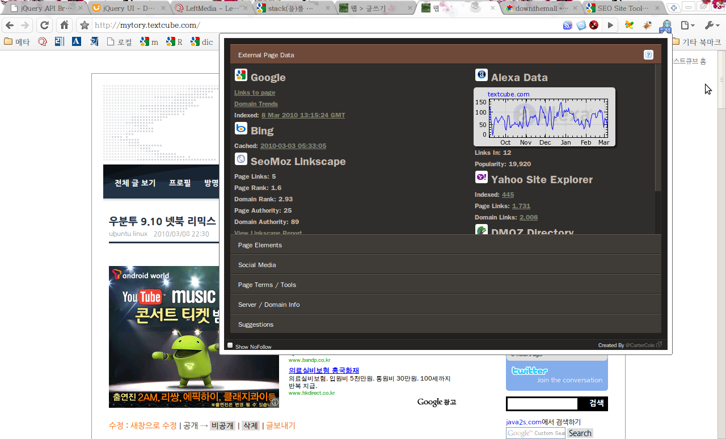
Task: Click the blue 'A' bookmark icon
Action: pyautogui.click(x=77, y=41)
